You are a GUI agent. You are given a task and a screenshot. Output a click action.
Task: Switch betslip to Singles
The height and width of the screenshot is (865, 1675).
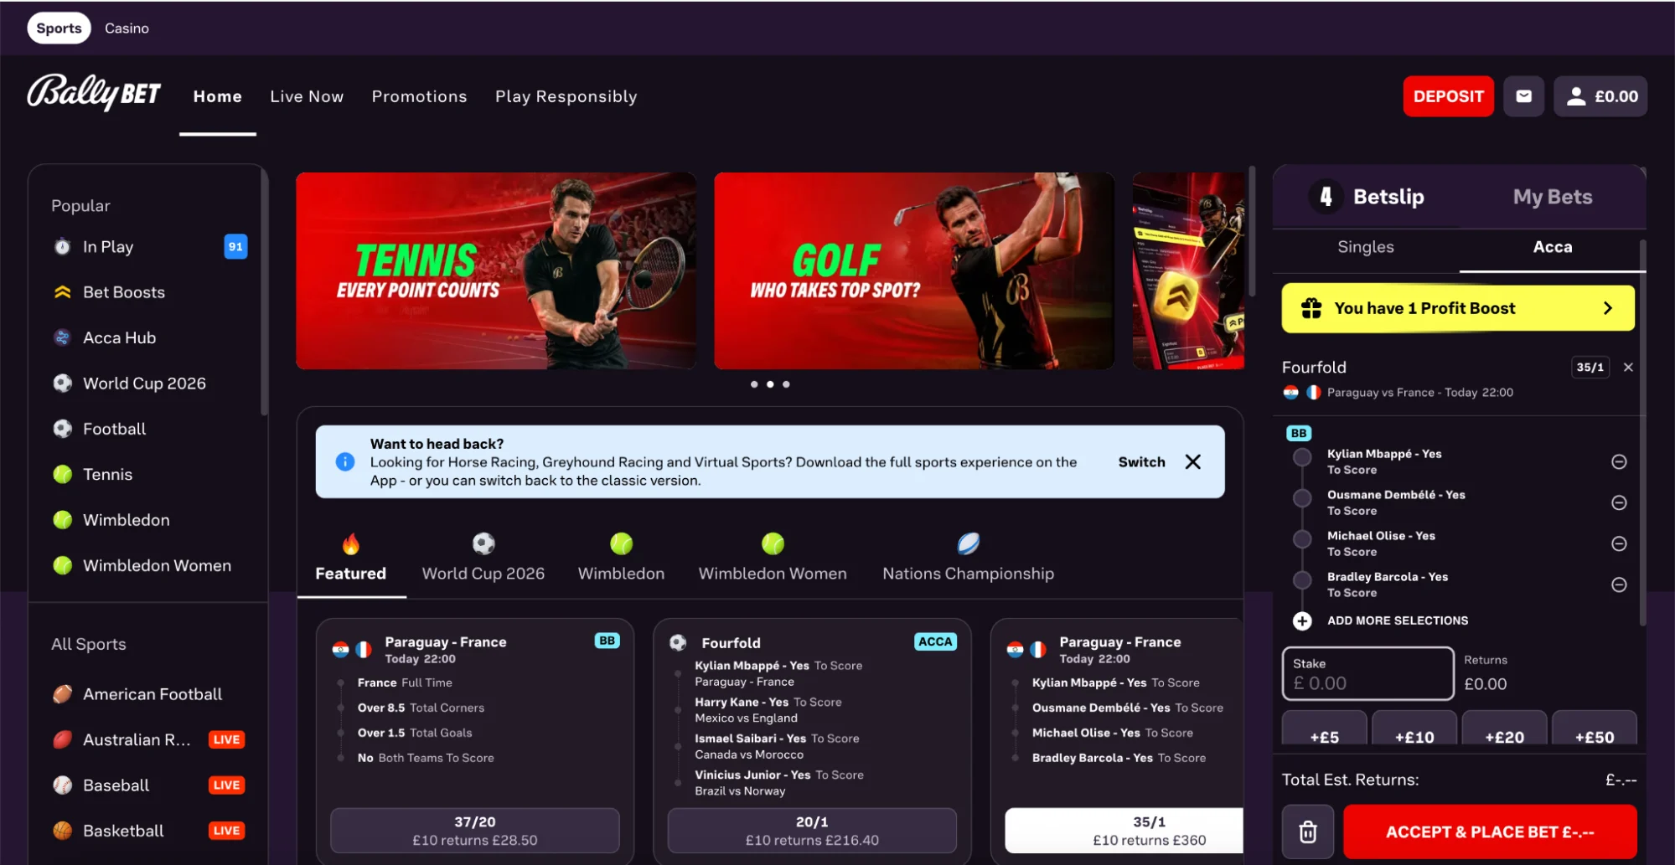point(1366,247)
